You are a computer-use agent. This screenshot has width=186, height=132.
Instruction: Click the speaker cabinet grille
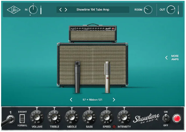click(92, 65)
